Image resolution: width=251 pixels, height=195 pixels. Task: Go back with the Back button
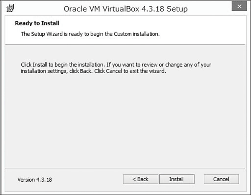point(141,179)
